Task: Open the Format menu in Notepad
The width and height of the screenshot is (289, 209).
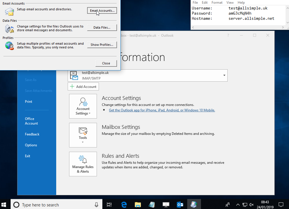Action: pos(217,3)
